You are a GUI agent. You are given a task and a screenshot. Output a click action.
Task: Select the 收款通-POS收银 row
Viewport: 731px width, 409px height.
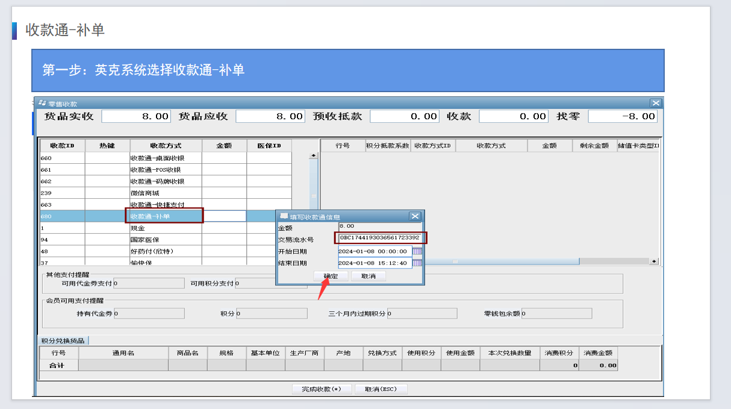(x=166, y=170)
